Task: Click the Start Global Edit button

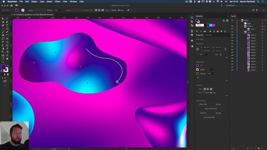Action: pos(209,117)
